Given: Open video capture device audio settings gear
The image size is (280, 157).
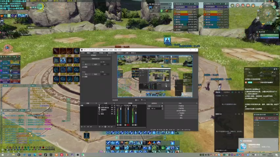Looking at the screenshot, I should [125, 125].
